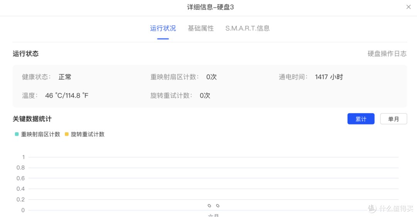Screen dimensions: 417x217
Task: Click the 旋转重试计数 value 0次 in the status panel
Action: point(205,96)
